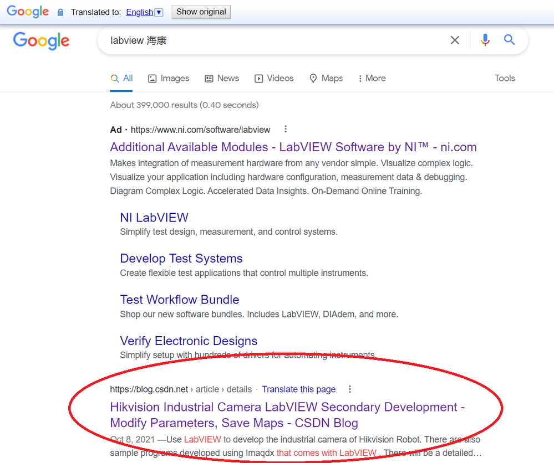Click the lock icon in the translate bar
The height and width of the screenshot is (463, 554).
(60, 12)
